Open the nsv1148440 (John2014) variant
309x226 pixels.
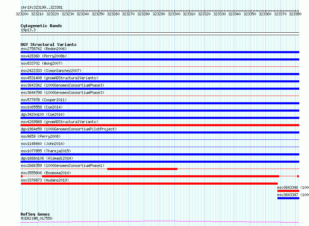click(43, 144)
